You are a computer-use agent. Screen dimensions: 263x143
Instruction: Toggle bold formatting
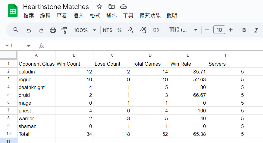click(x=244, y=30)
